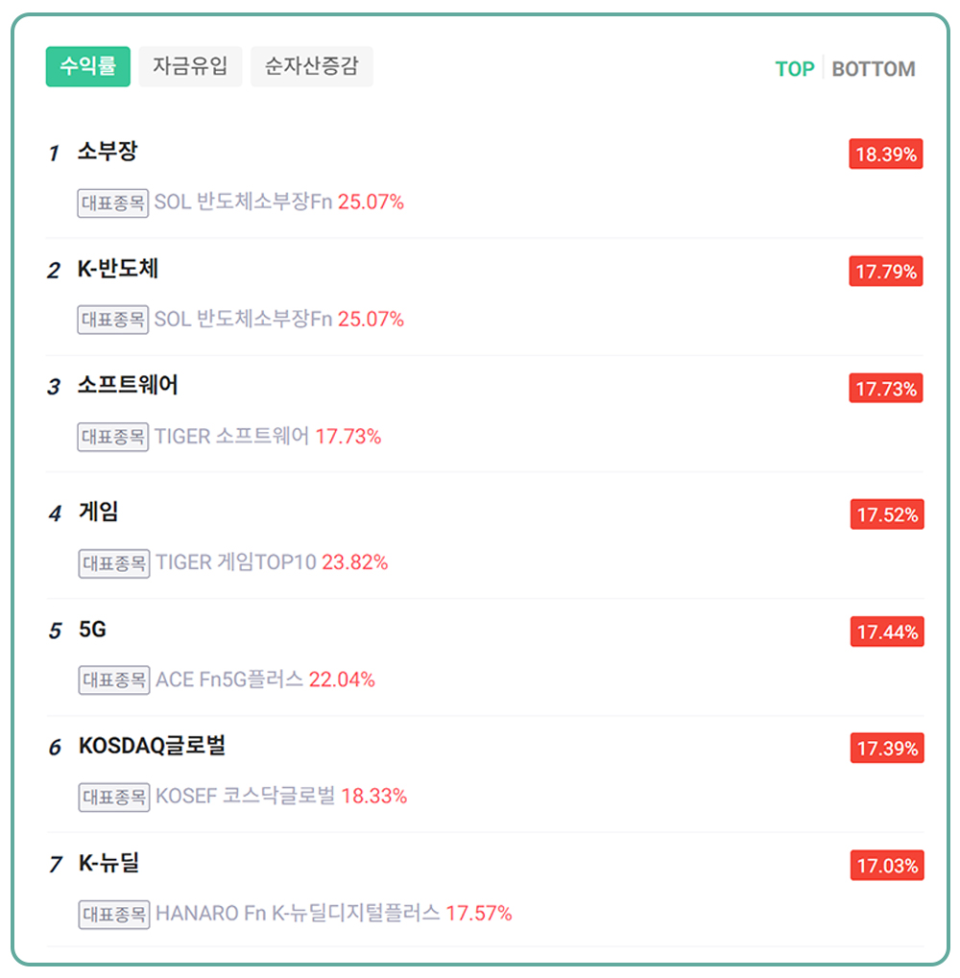Click the 17.52% return badge
The width and height of the screenshot is (960, 978).
(x=887, y=515)
